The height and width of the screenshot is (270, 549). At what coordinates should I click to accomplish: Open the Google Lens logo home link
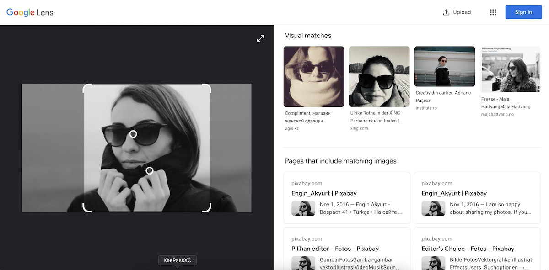click(x=30, y=12)
